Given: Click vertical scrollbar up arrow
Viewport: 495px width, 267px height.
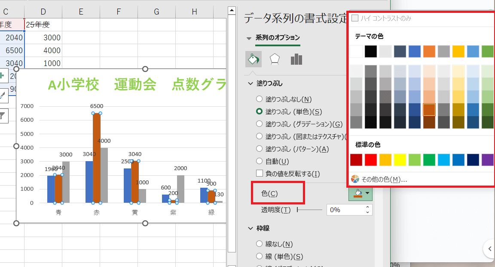Looking at the screenshot, I should tap(232, 10).
